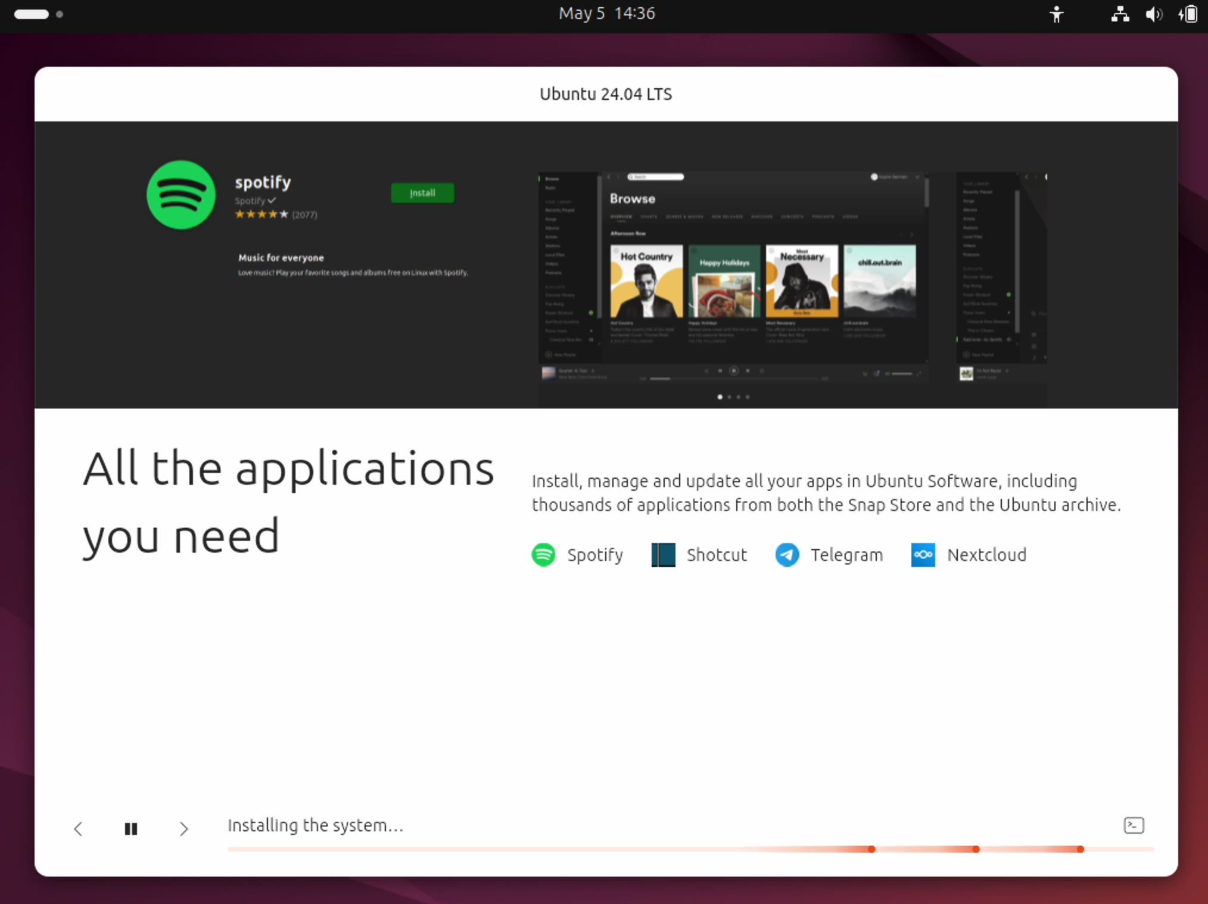1208x904 pixels.
Task: Click the large green Spotify logo
Action: click(181, 195)
